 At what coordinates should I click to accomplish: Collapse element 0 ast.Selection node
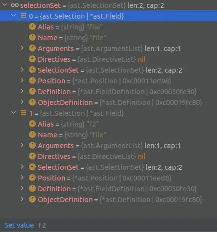pyautogui.click(x=14, y=16)
